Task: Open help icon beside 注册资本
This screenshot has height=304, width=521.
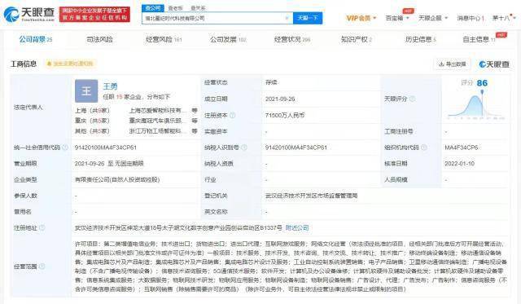Action: pos(233,116)
